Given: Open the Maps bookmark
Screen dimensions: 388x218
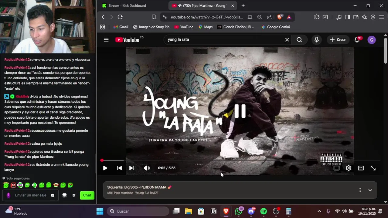Looking at the screenshot, I should tap(205, 27).
